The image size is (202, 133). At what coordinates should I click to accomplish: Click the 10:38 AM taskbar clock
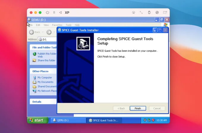pyautogui.click(x=162, y=120)
